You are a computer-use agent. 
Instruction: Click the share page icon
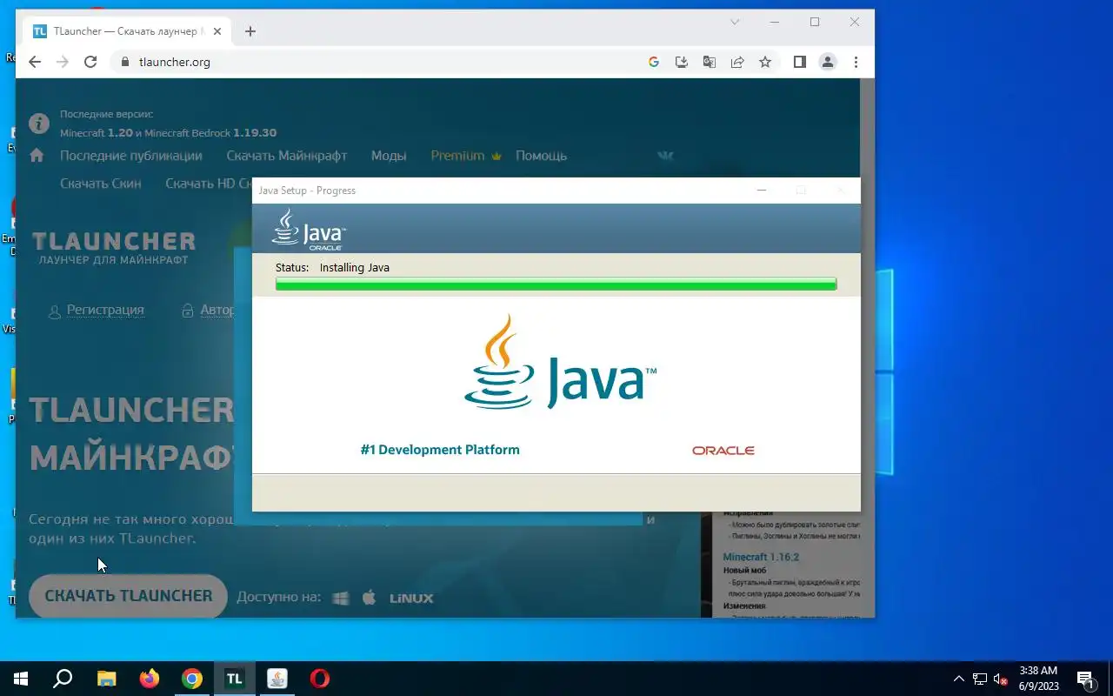point(737,62)
